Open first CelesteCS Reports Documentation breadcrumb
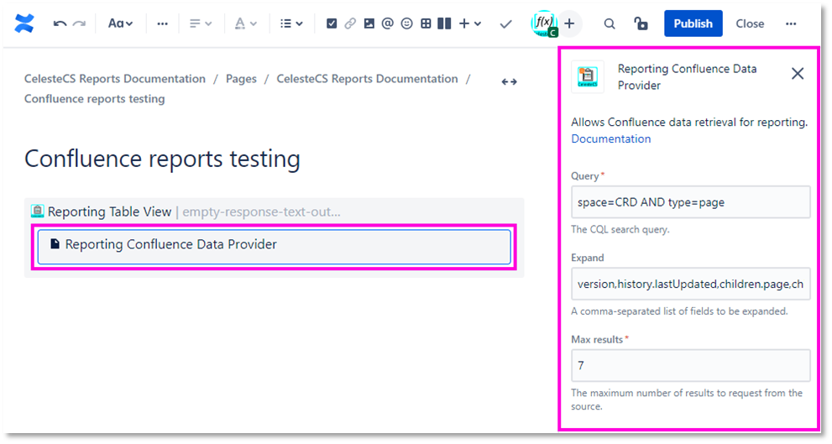This screenshot has height=444, width=832. pos(115,79)
